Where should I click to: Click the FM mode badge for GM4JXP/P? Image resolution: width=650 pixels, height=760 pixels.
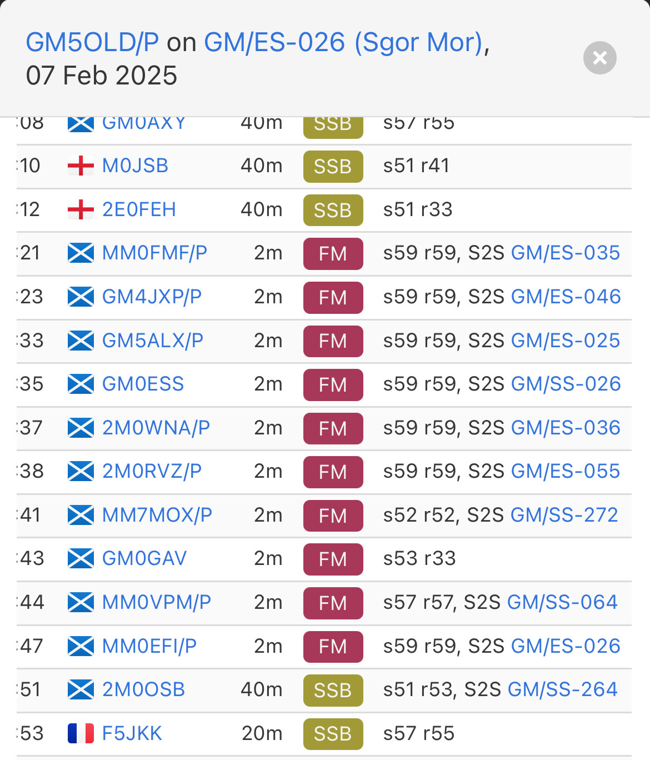pos(333,297)
